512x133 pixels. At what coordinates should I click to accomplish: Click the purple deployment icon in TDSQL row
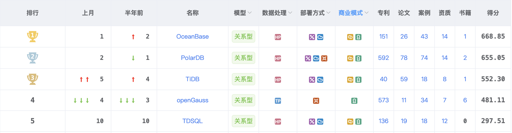point(312,122)
